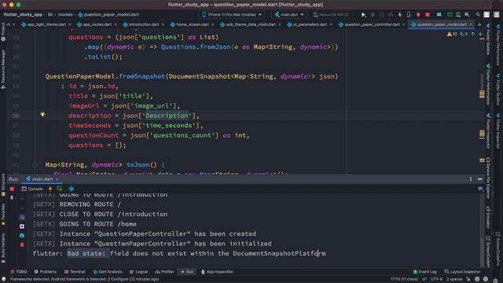Viewport: 503px width, 283px height.
Task: Hide the Run tool window with minimize dash
Action: point(480,179)
